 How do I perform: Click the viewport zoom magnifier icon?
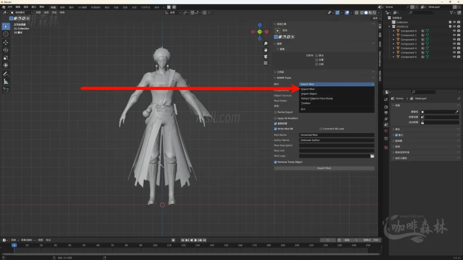click(266, 44)
